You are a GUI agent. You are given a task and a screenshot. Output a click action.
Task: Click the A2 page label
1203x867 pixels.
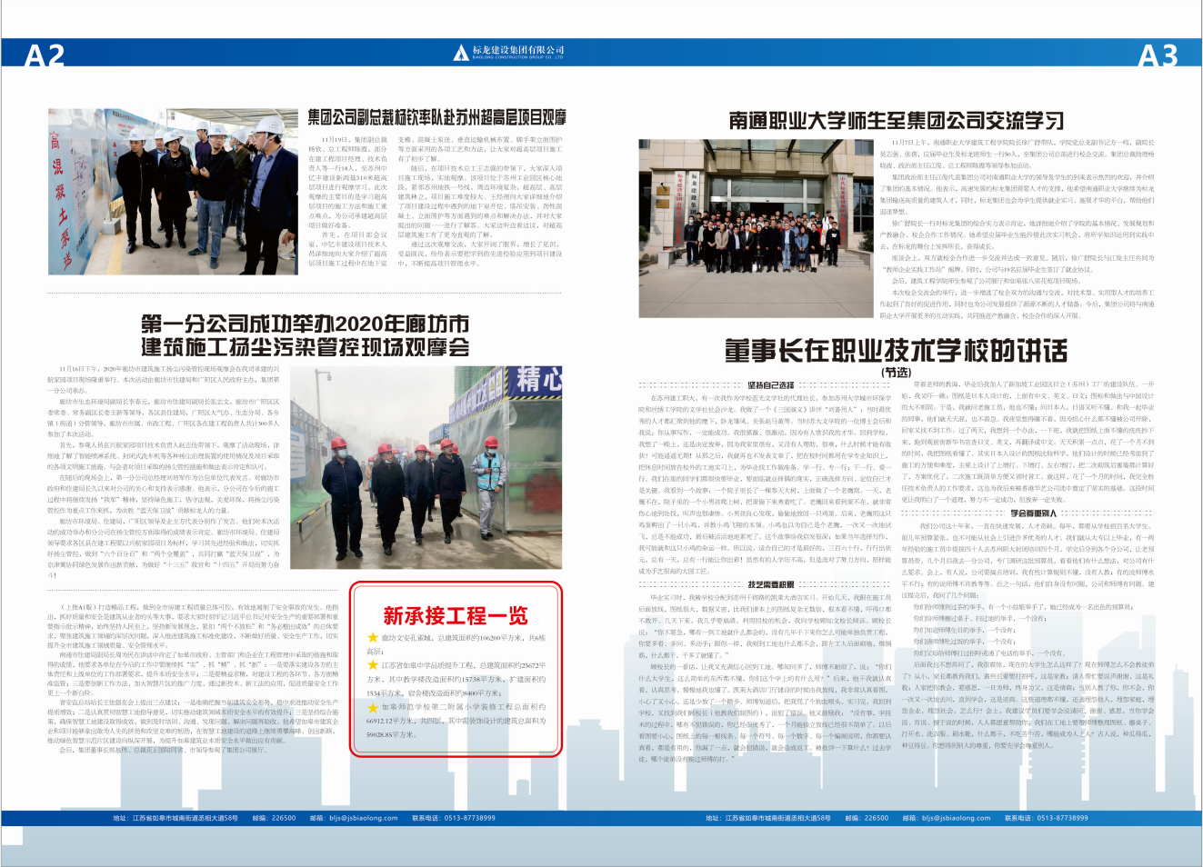[x=45, y=56]
